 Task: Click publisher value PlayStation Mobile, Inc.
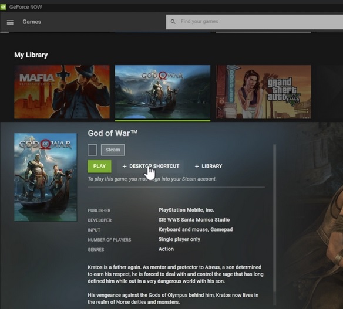click(x=186, y=210)
